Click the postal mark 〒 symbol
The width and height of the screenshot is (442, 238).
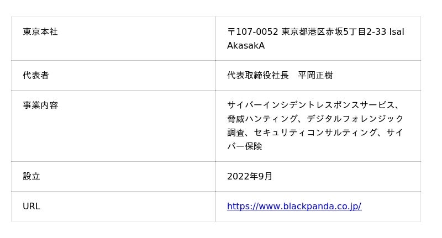coord(231,32)
